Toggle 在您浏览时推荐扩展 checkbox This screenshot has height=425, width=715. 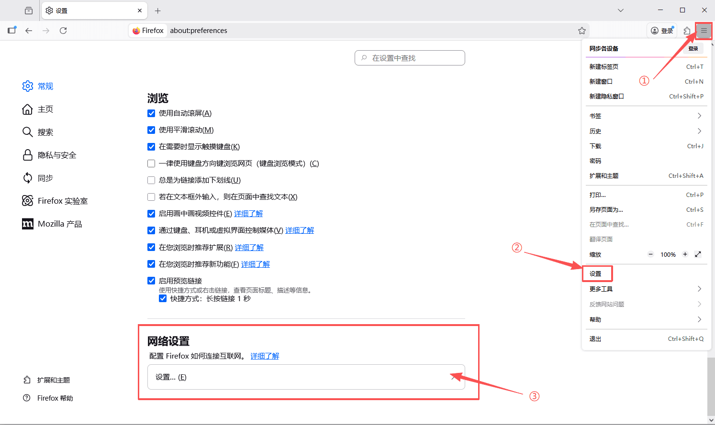(151, 248)
